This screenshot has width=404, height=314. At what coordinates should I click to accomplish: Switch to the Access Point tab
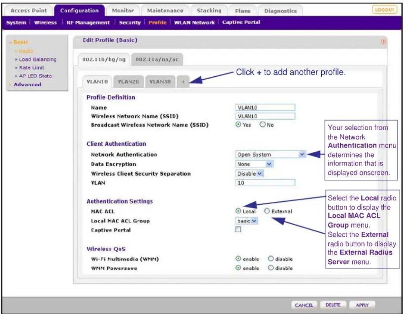[29, 11]
